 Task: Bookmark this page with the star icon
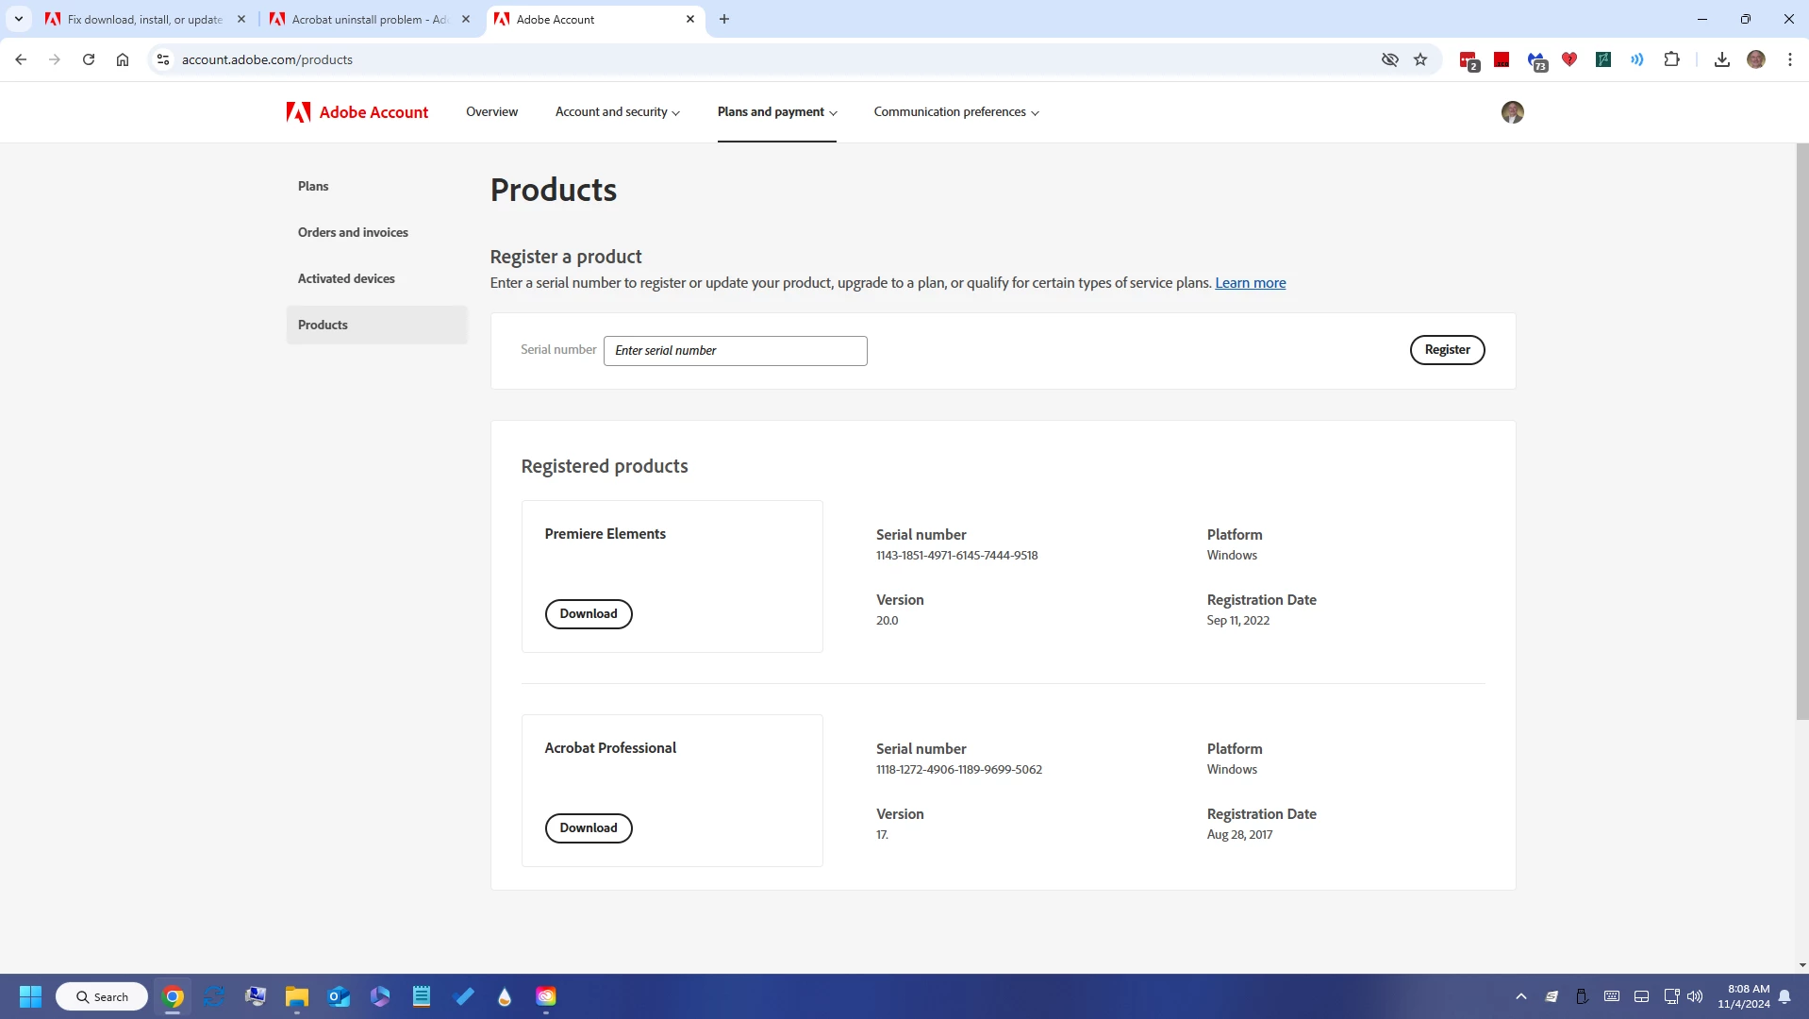click(x=1420, y=59)
